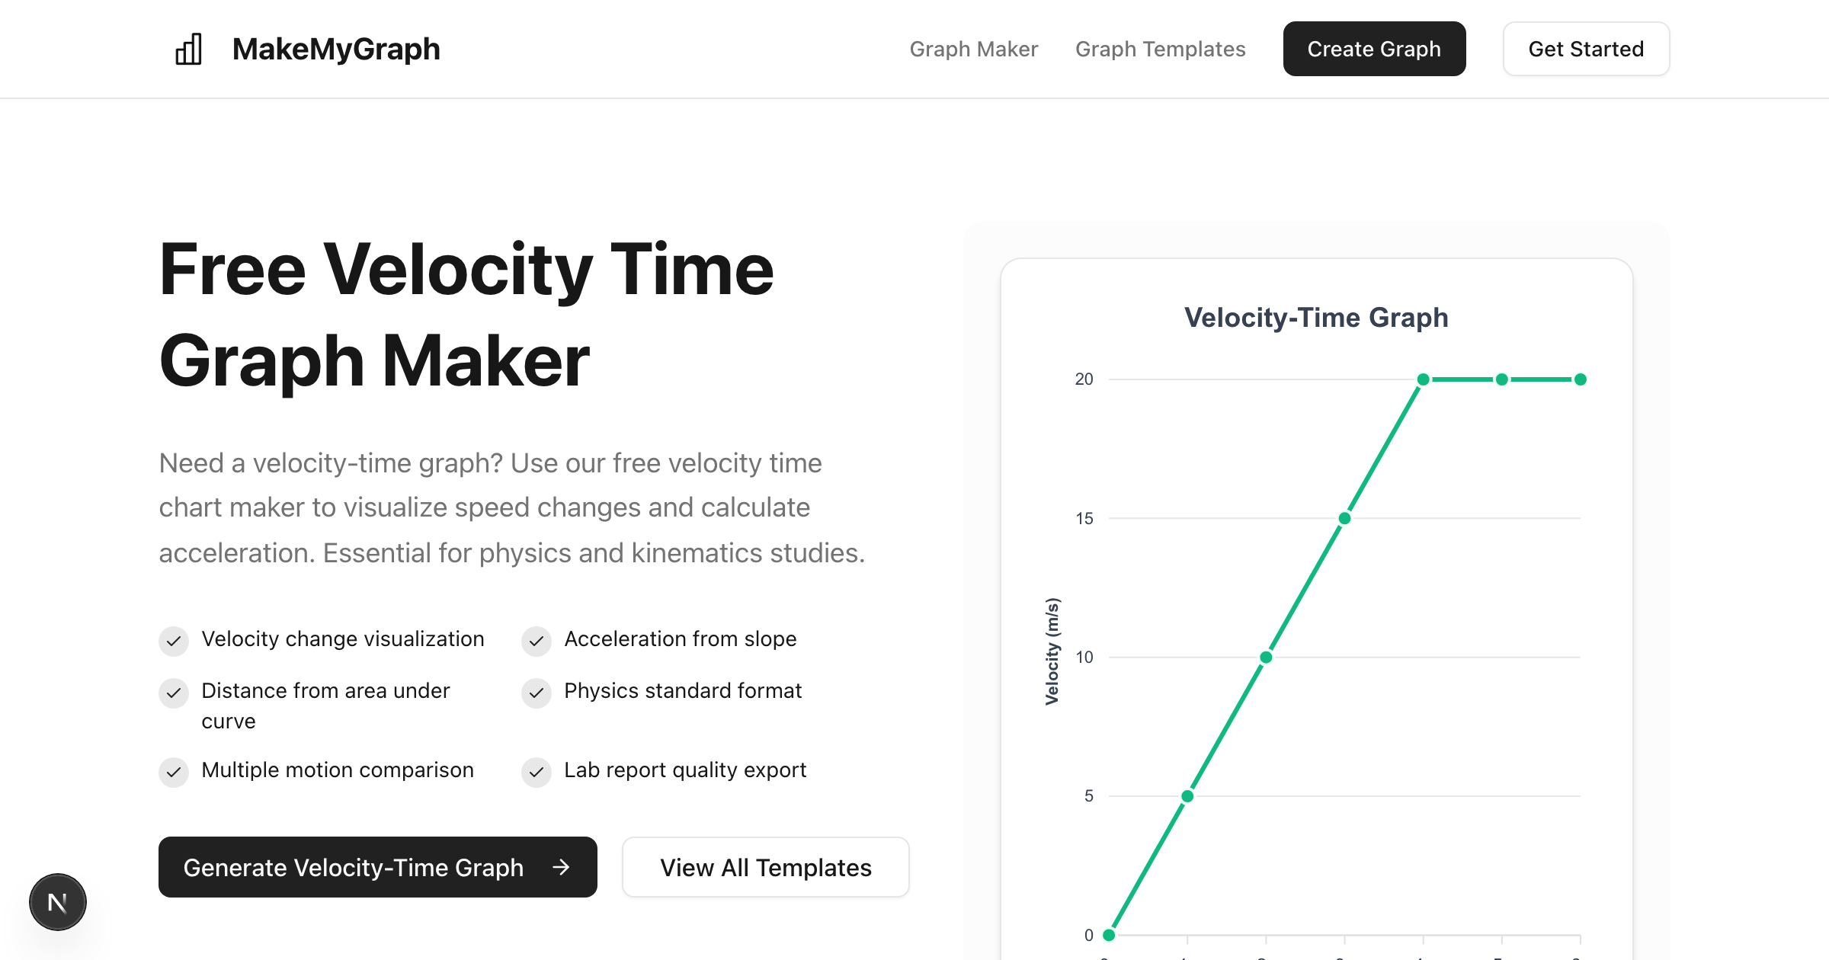Click the Velocity-Time Graph chart title

[1316, 318]
